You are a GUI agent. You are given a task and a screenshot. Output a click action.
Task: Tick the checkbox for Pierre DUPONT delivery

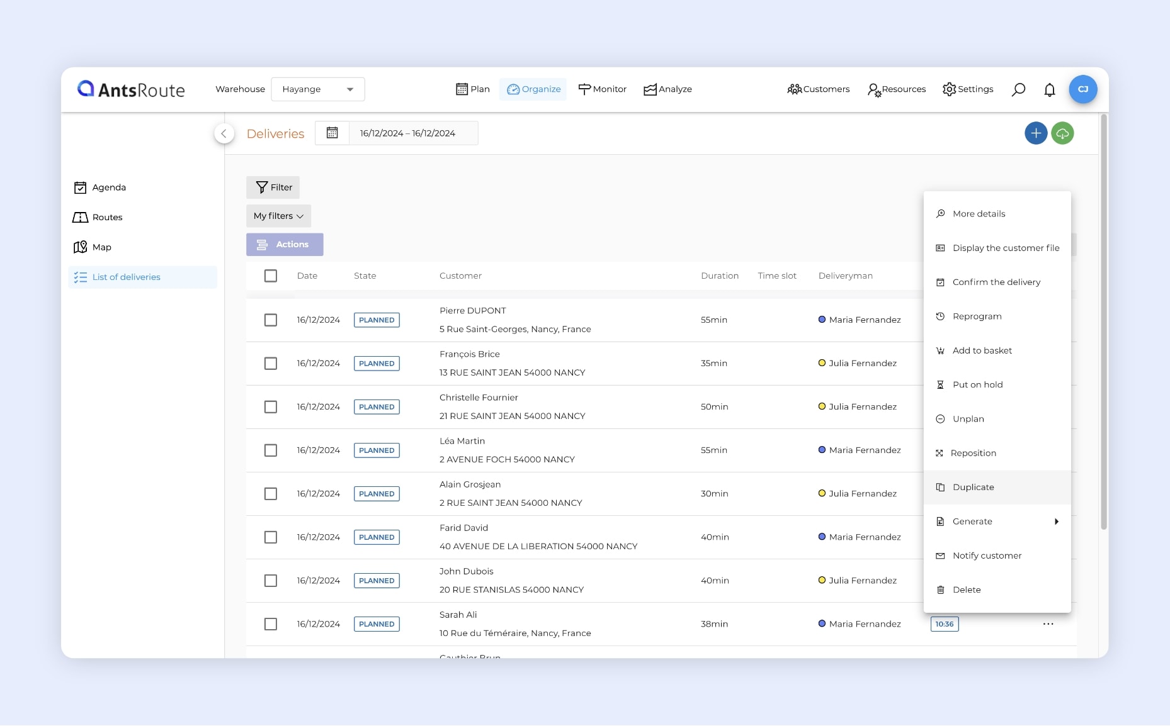pyautogui.click(x=271, y=320)
